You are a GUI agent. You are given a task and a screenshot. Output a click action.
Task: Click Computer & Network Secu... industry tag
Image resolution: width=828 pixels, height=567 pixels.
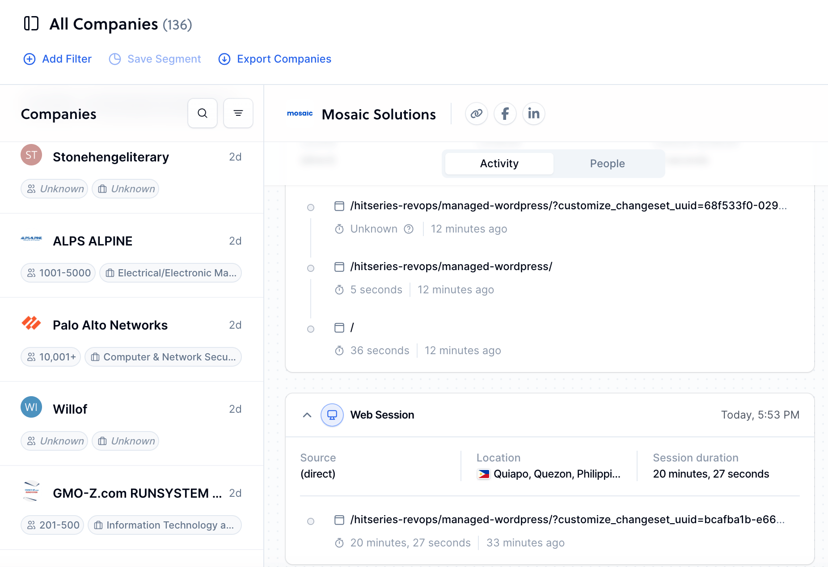coord(163,357)
